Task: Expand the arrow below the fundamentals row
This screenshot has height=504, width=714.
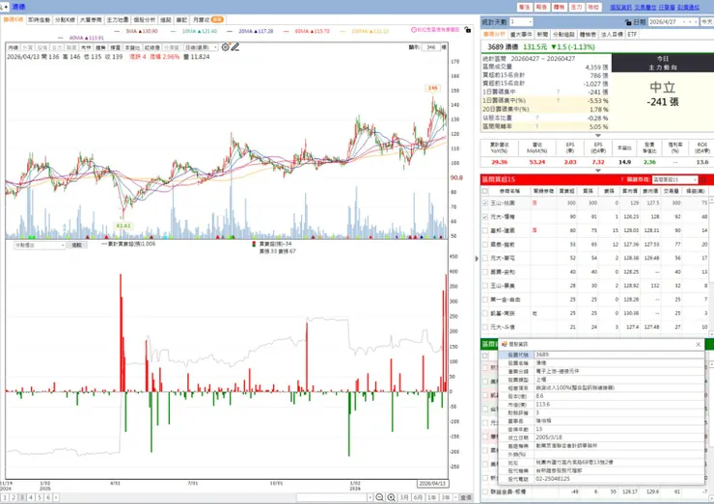Action: [x=598, y=171]
